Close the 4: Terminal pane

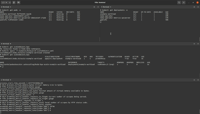click(x=198, y=44)
